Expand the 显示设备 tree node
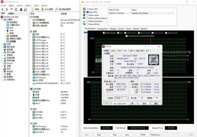The width and height of the screenshot is (197, 137). (2, 52)
